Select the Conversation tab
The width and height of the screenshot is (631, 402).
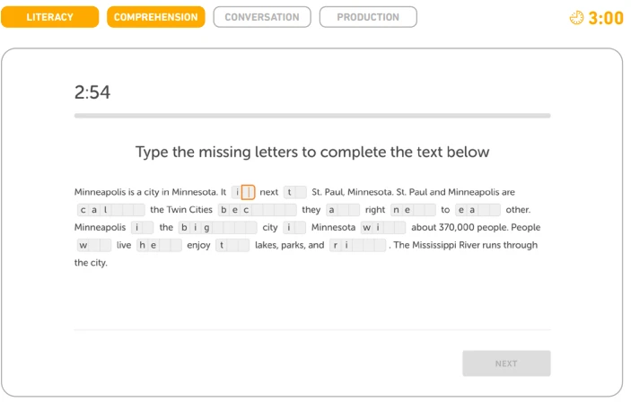[x=262, y=17]
